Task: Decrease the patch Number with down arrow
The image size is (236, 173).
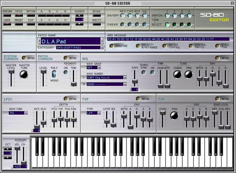Action: coord(79,24)
